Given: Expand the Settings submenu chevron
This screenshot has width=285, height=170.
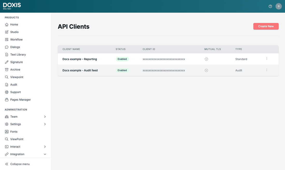Looking at the screenshot, I should [x=45, y=124].
